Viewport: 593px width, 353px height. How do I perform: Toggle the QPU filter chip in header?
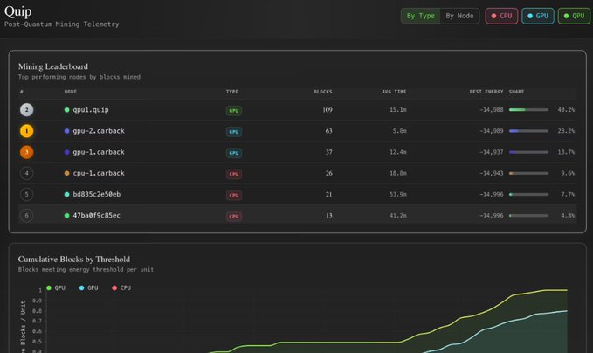[574, 16]
